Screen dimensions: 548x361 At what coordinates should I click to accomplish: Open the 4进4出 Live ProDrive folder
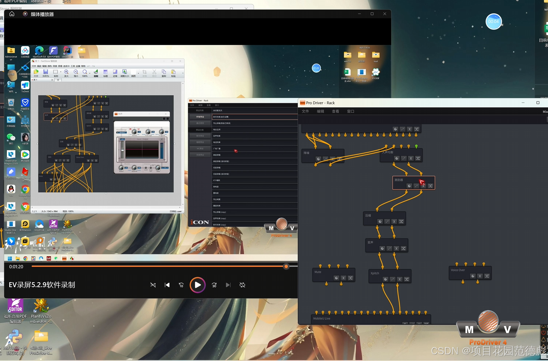pos(41,342)
